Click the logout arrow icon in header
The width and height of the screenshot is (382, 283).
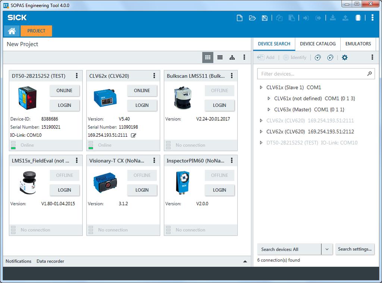point(318,18)
